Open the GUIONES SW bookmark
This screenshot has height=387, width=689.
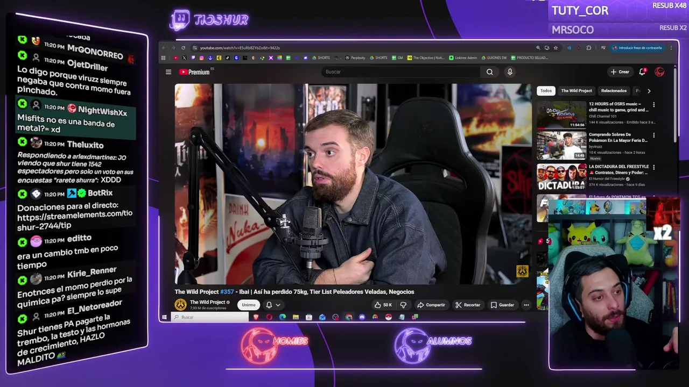494,58
